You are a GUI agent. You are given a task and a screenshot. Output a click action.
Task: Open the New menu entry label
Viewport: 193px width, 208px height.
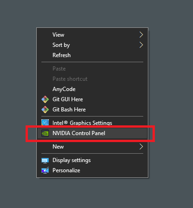click(58, 147)
